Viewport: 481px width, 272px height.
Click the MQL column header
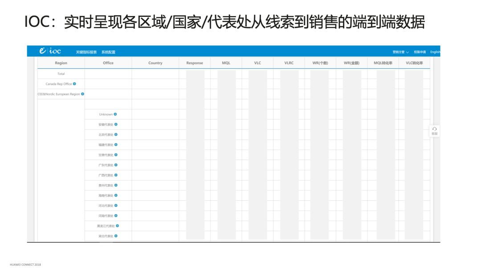pos(226,63)
